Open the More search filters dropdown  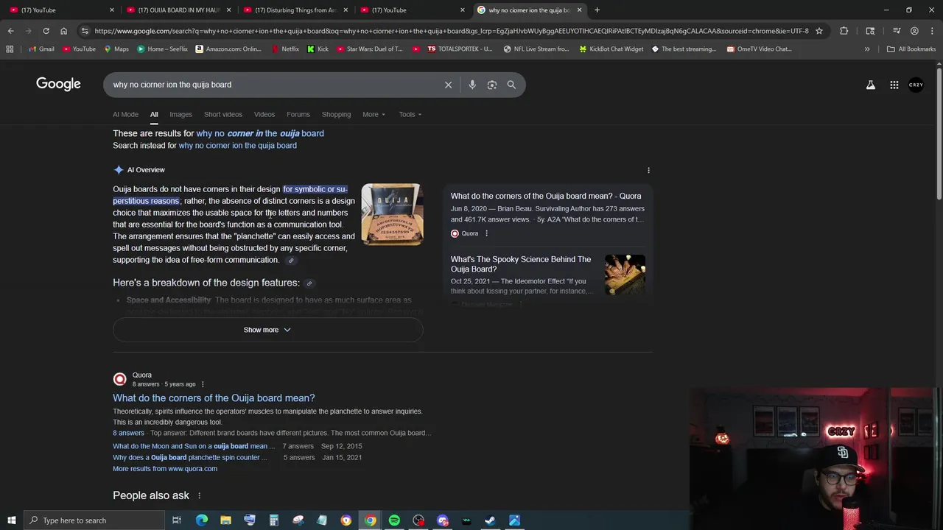pos(374,115)
